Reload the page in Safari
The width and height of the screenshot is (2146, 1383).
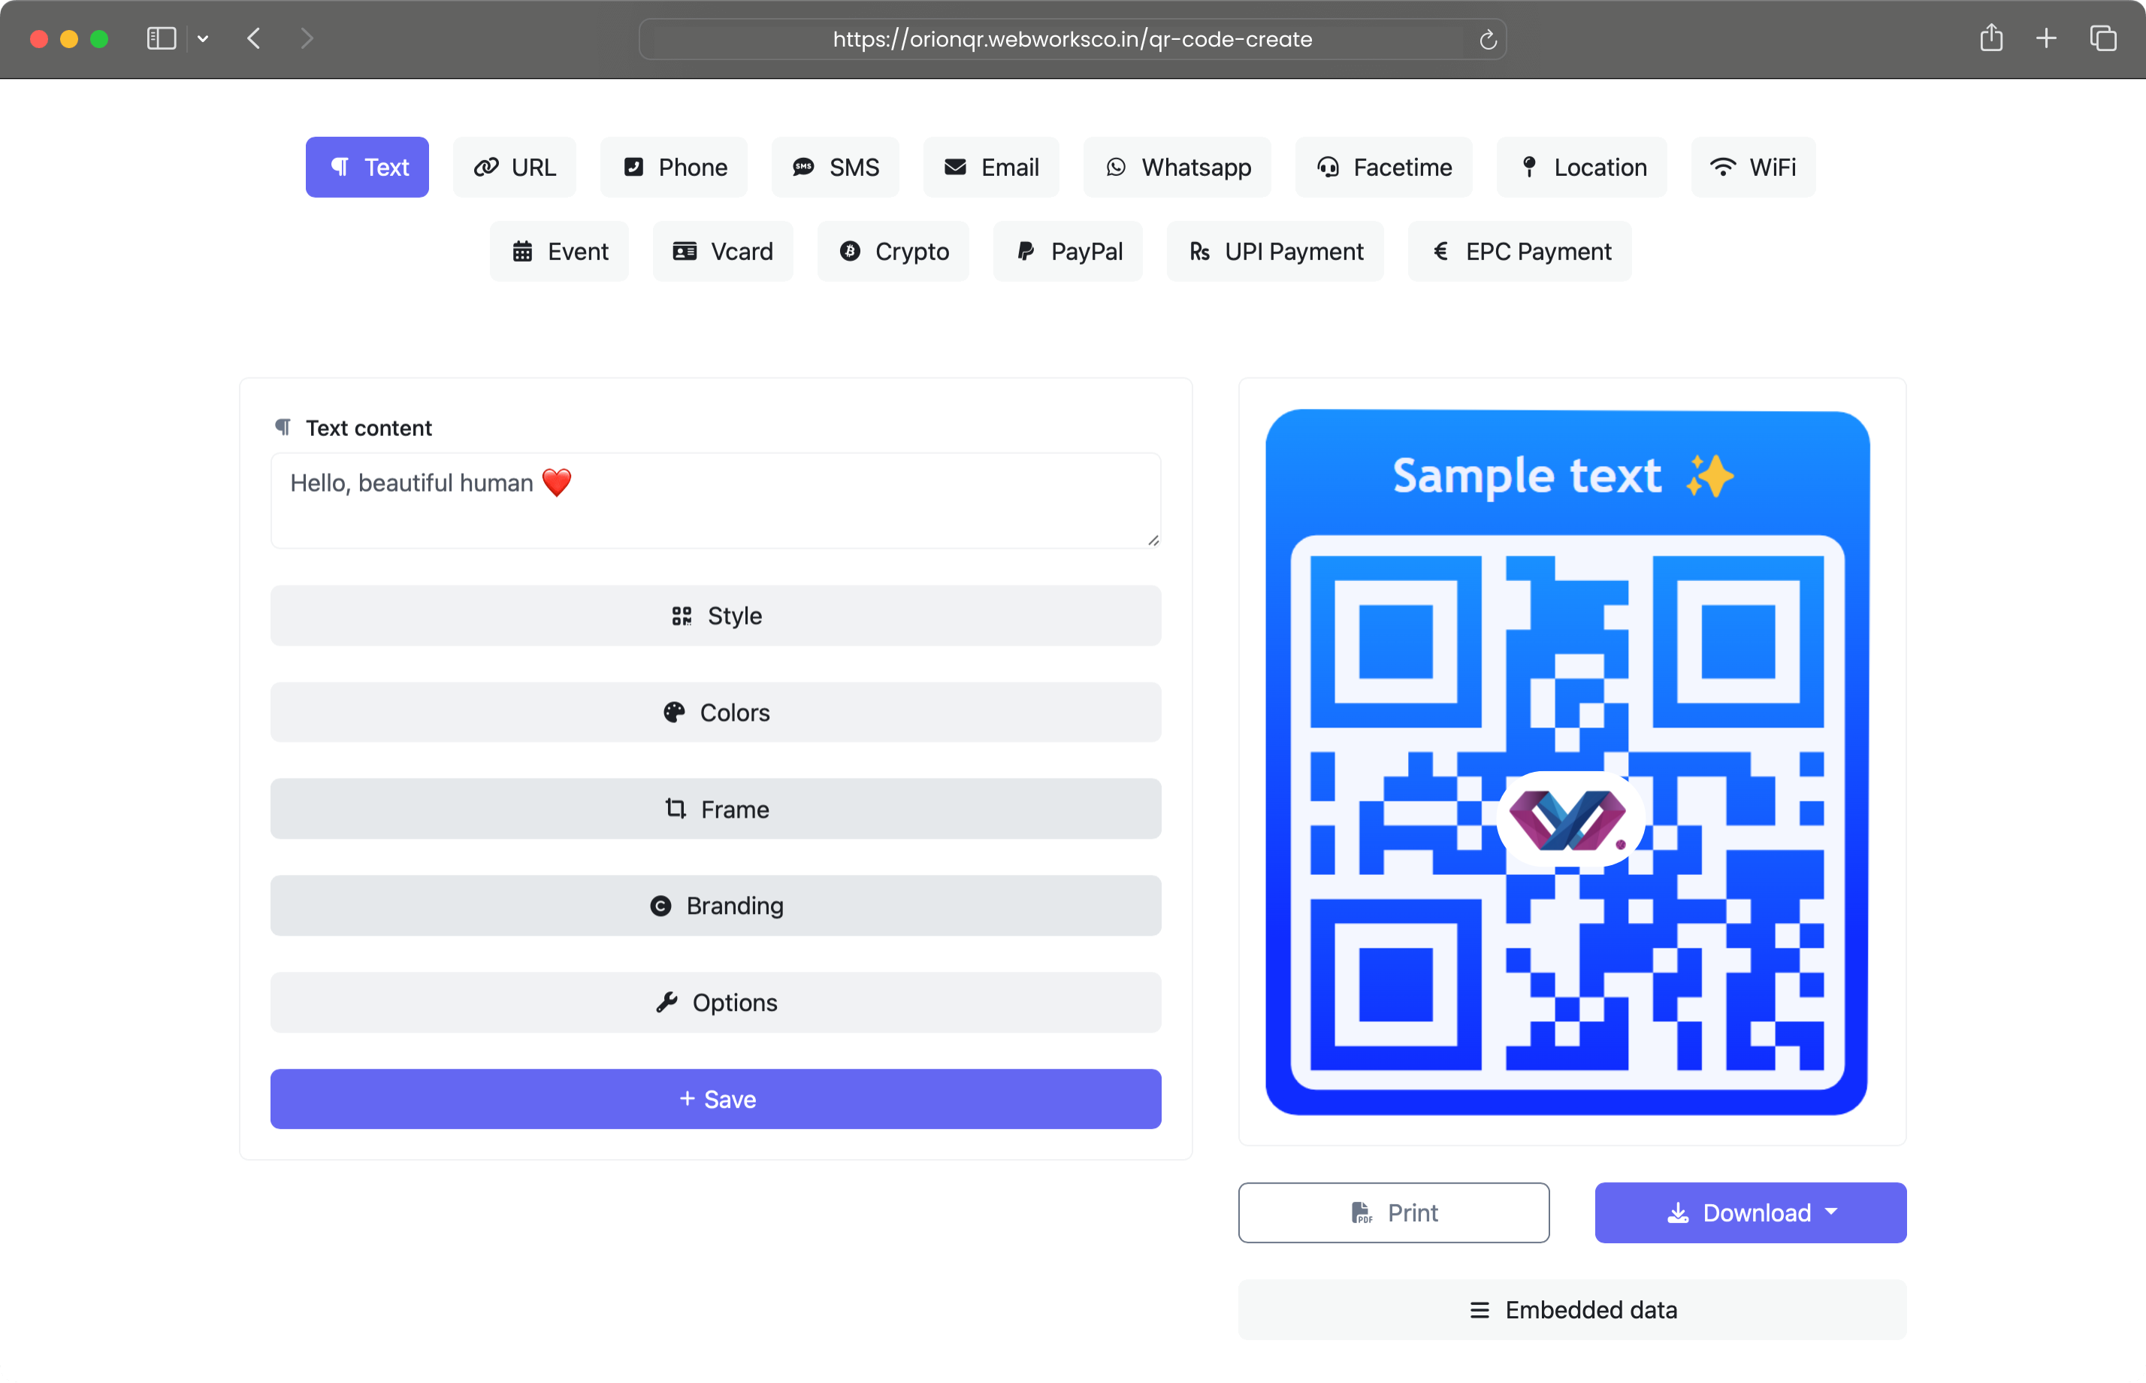tap(1487, 40)
